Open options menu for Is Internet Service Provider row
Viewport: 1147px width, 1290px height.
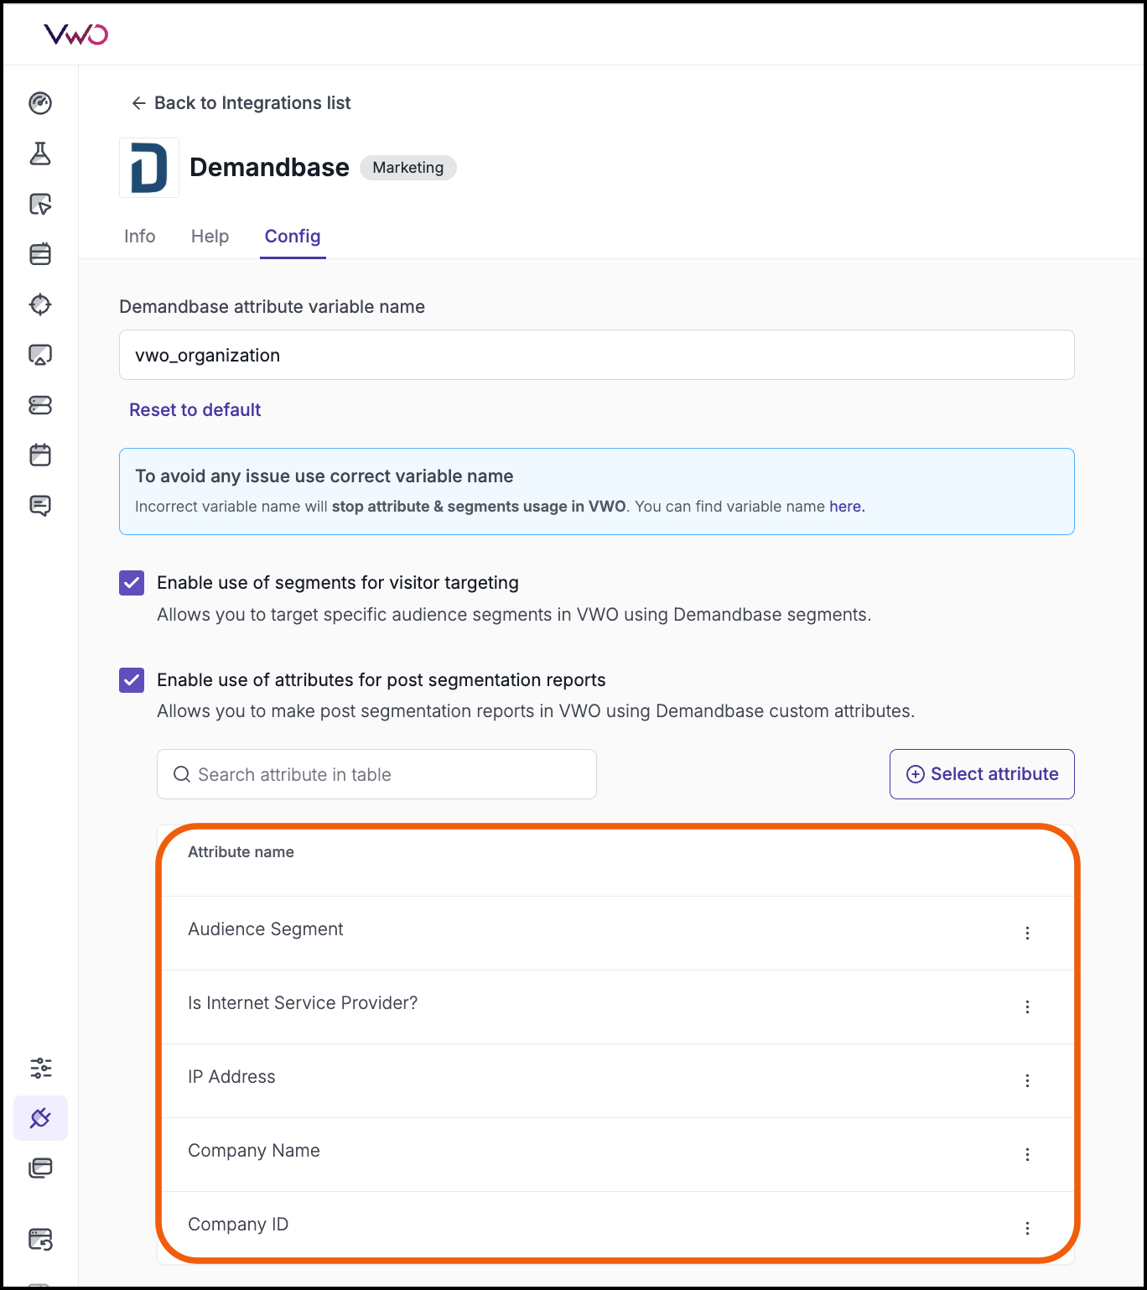[x=1027, y=1007]
